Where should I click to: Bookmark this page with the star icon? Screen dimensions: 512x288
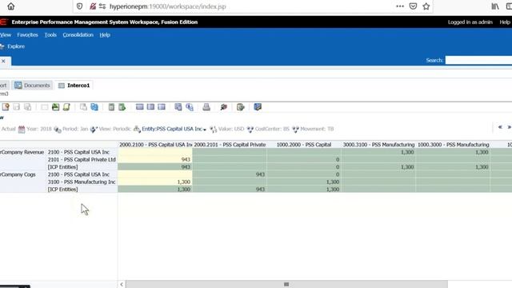click(426, 6)
